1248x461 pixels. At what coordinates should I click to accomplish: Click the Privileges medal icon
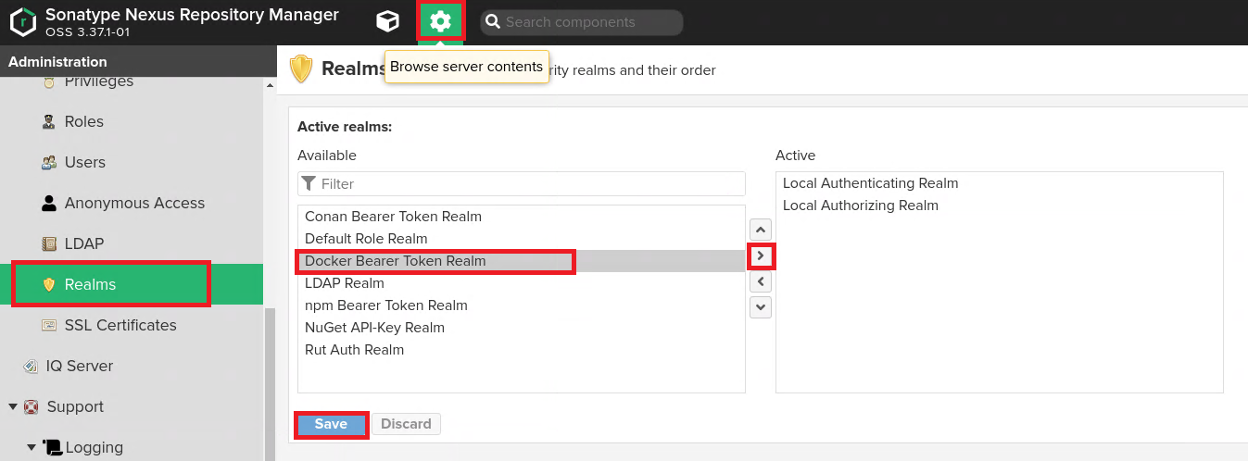tap(49, 82)
